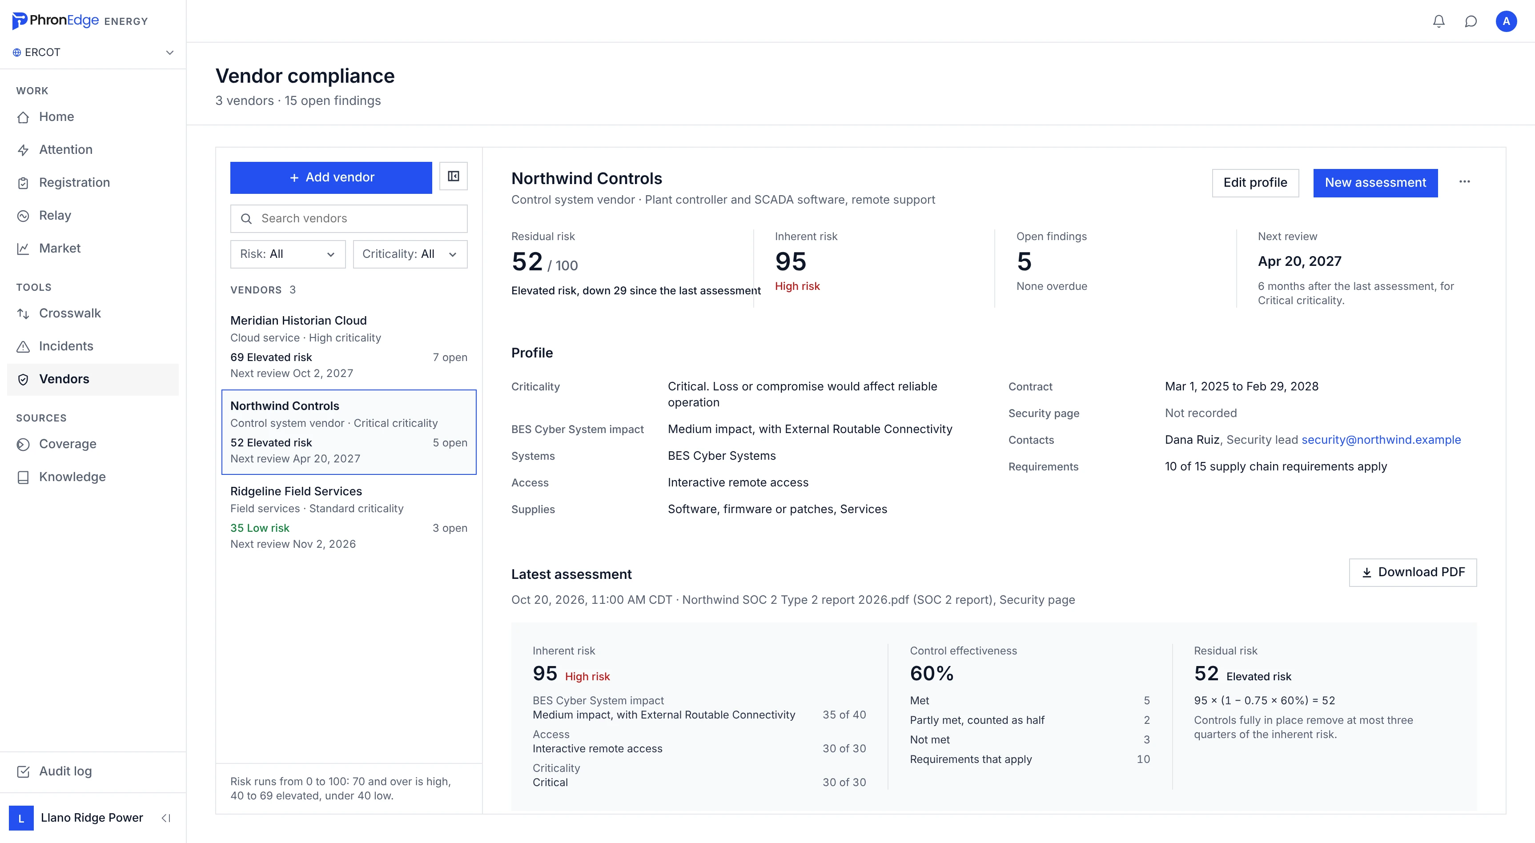
Task: Click the Attention lightning icon
Action: click(23, 149)
